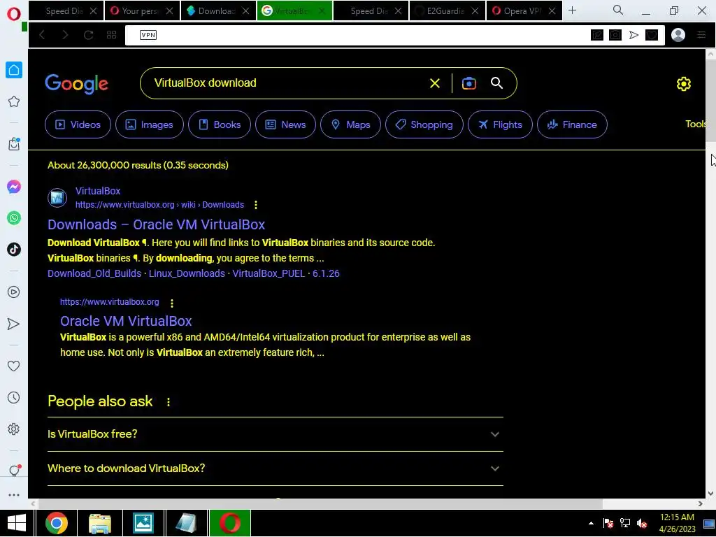Open the Opera main menu logo
Viewport: 716px width, 537px height.
tap(14, 14)
